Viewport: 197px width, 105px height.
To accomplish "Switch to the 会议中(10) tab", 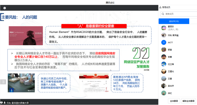I will pos(174,21).
